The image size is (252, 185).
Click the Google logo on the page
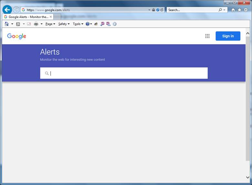[x=16, y=36]
